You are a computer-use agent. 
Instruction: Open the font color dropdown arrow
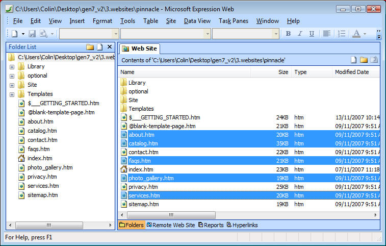pos(366,34)
